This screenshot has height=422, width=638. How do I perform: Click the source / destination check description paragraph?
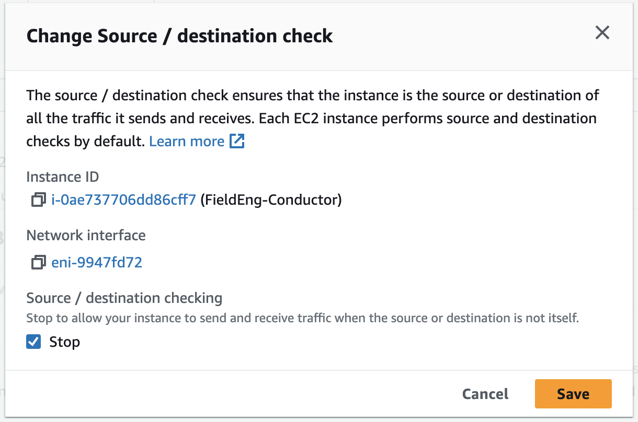tap(313, 119)
